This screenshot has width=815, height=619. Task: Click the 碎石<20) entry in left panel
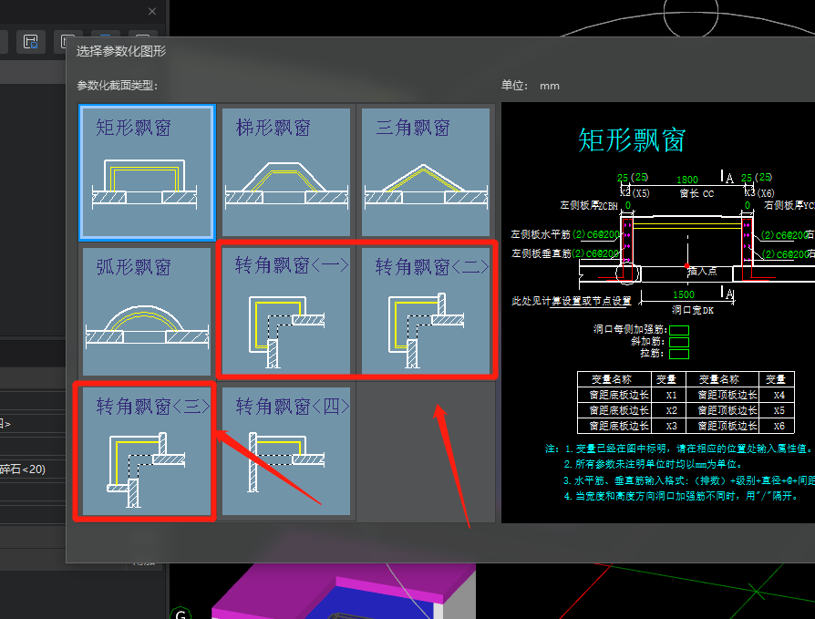[x=23, y=469]
